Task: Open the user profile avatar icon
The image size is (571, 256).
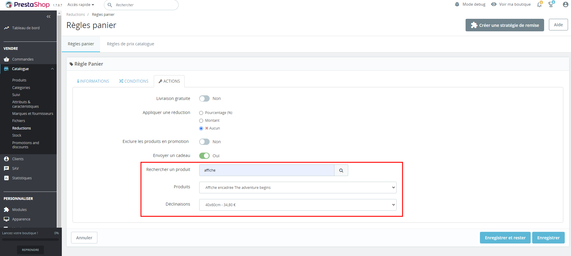Action: (x=565, y=4)
